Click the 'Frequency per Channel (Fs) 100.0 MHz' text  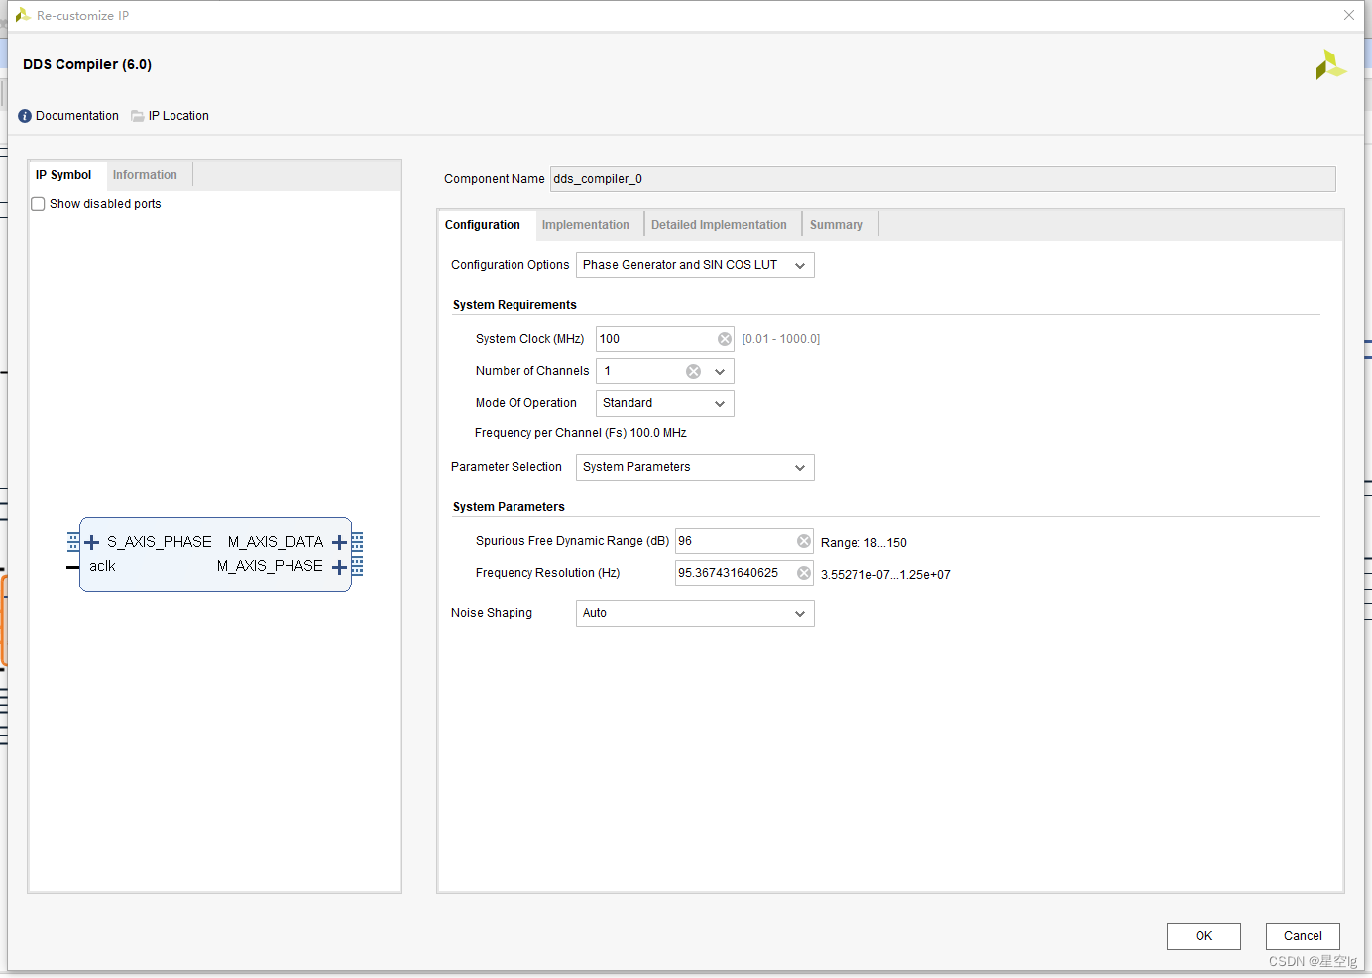coord(581,433)
